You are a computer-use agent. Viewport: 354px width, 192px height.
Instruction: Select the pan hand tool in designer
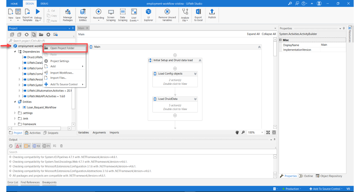(237, 132)
